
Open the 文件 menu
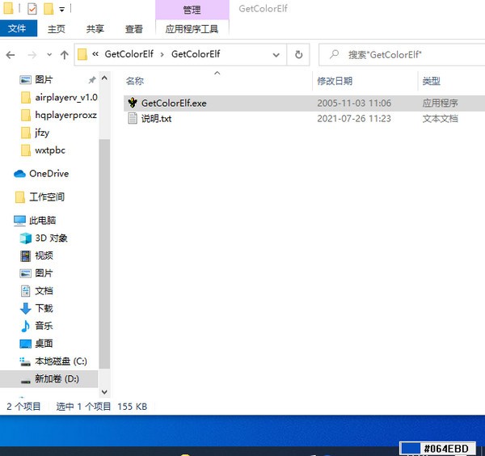click(x=18, y=29)
